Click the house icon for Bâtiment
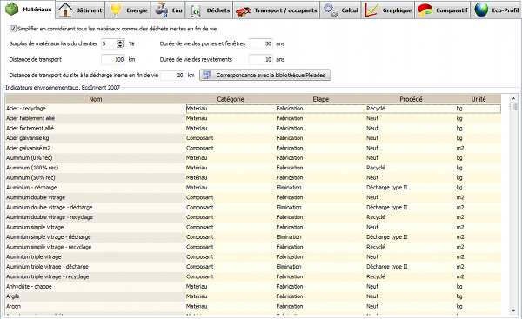 pos(65,10)
